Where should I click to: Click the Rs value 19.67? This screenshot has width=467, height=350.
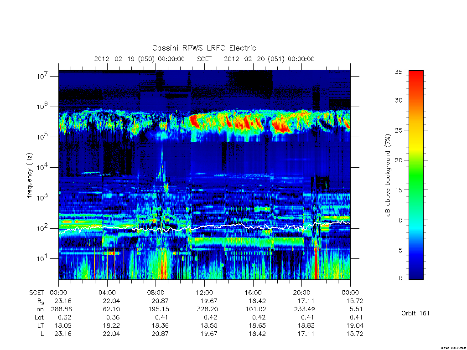click(x=209, y=301)
